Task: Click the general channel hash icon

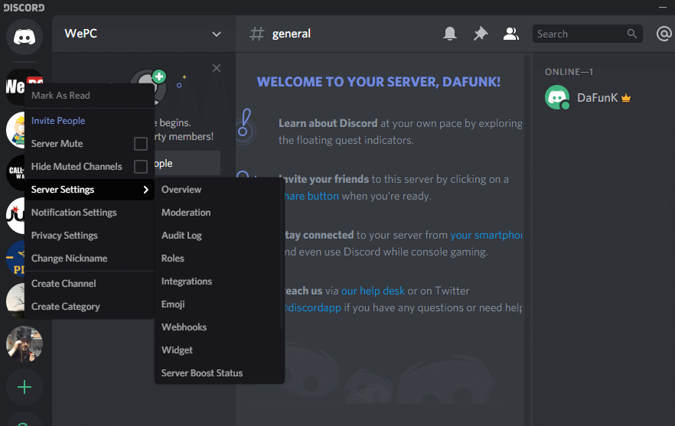Action: coord(257,34)
